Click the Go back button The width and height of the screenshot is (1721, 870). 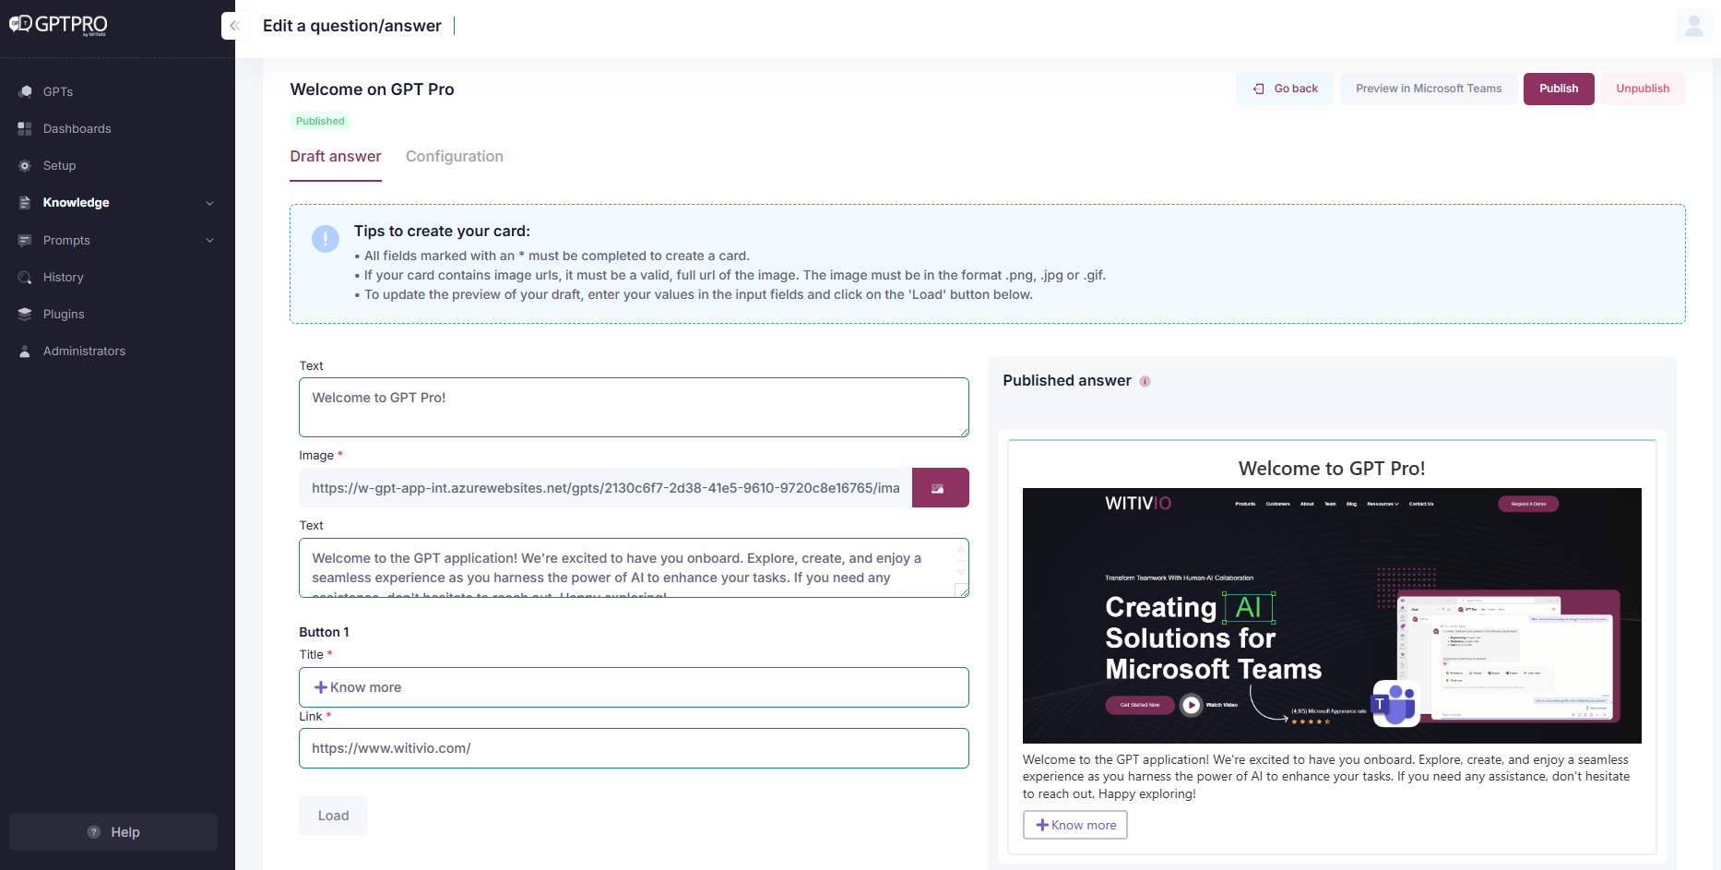coord(1284,89)
